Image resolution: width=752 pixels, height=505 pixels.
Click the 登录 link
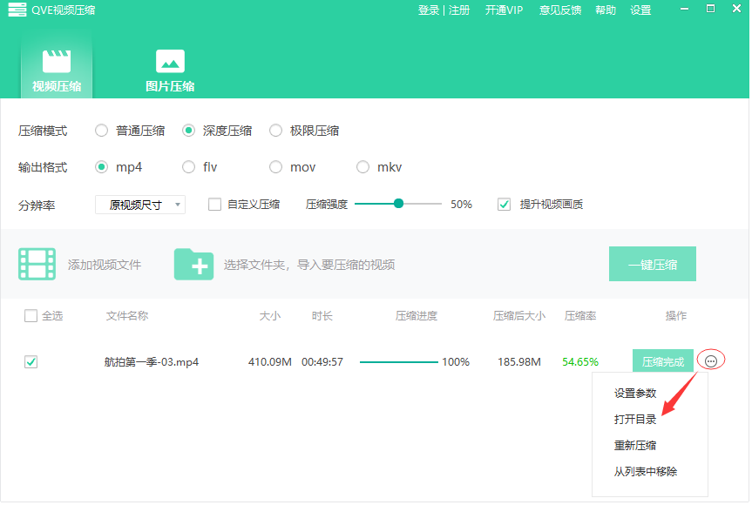point(428,10)
